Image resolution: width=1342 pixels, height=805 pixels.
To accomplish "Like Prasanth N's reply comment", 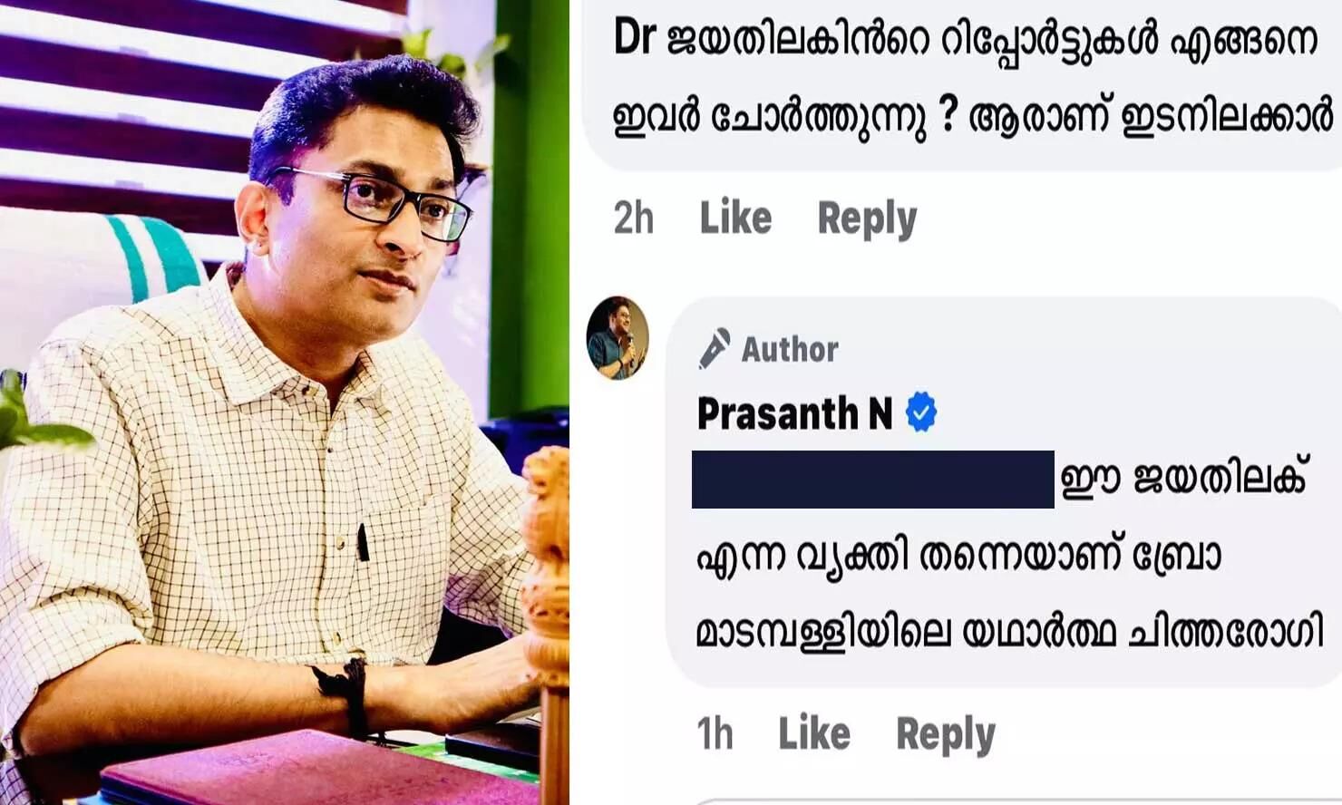I will (814, 732).
